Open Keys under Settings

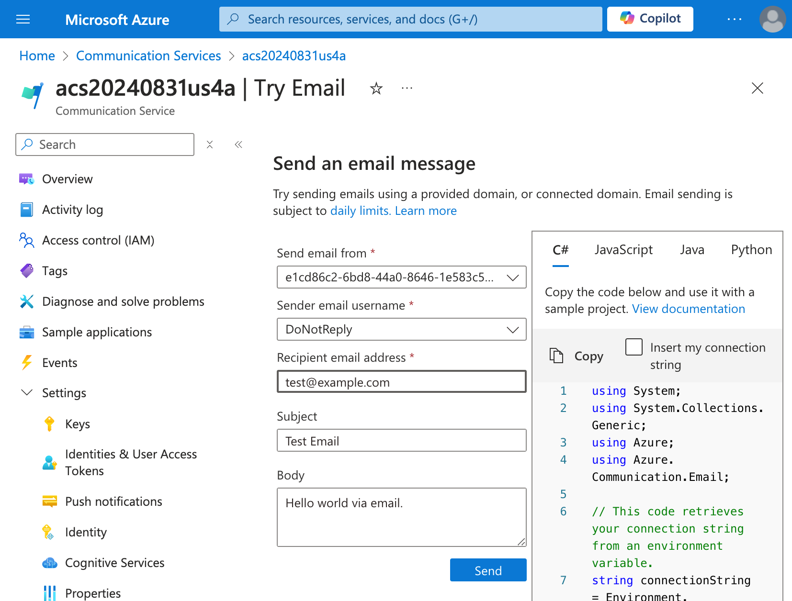(x=78, y=424)
